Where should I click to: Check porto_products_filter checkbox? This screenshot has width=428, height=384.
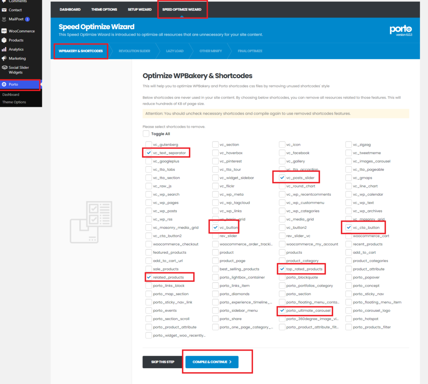tap(349, 327)
